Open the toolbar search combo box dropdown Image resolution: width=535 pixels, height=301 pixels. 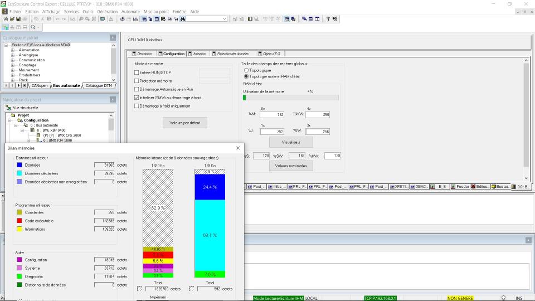tap(224, 19)
